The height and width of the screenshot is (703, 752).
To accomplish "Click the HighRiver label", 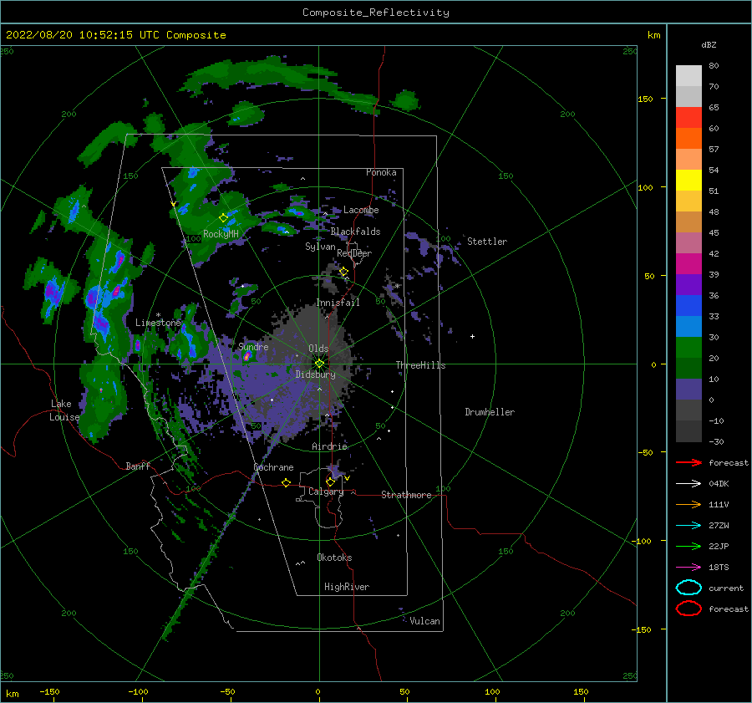I will [347, 587].
